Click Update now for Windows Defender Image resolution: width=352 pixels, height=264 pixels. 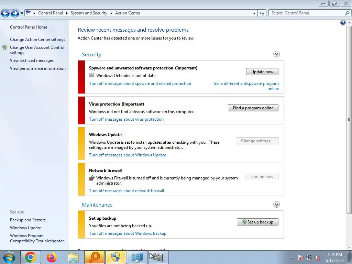[x=262, y=71]
